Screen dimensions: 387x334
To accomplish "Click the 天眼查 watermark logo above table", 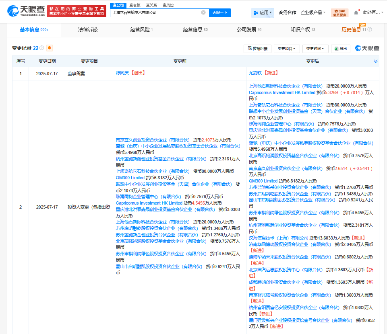I will tap(367, 48).
